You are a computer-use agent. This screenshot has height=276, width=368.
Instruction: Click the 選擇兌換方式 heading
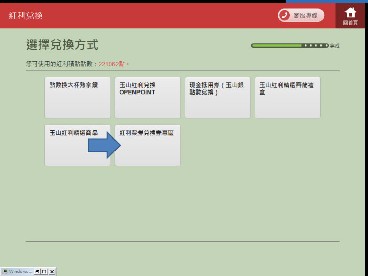pos(62,44)
